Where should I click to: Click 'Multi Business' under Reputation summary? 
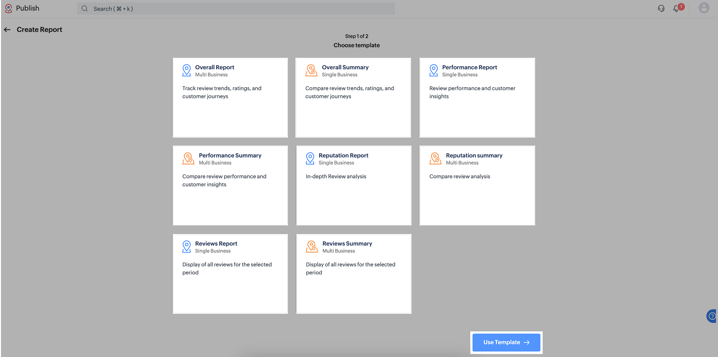pos(462,163)
